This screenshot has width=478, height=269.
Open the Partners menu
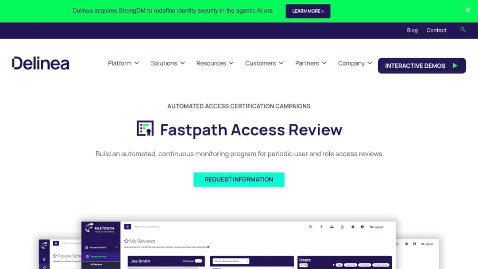click(x=311, y=63)
